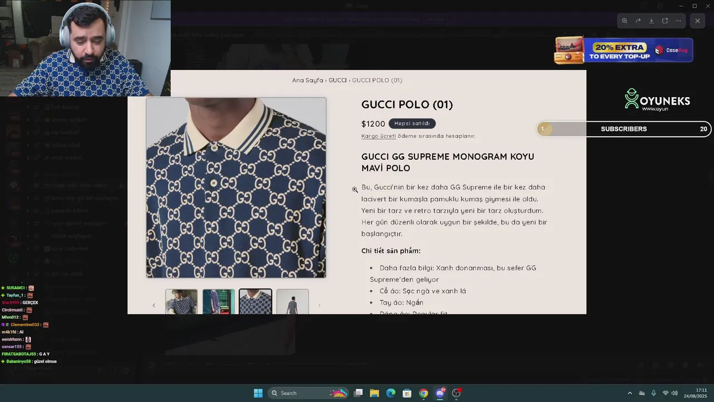Select fourth thumbnail showing back view

coord(292,301)
